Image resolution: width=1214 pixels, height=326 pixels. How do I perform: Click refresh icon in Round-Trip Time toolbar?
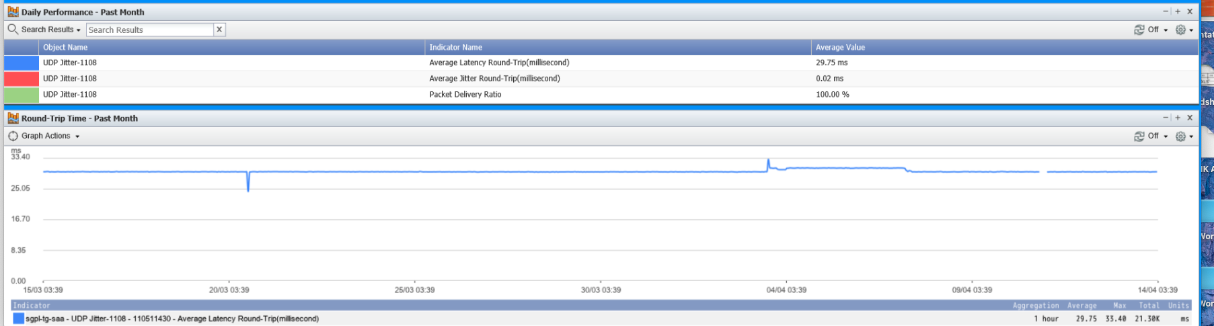(x=1139, y=136)
